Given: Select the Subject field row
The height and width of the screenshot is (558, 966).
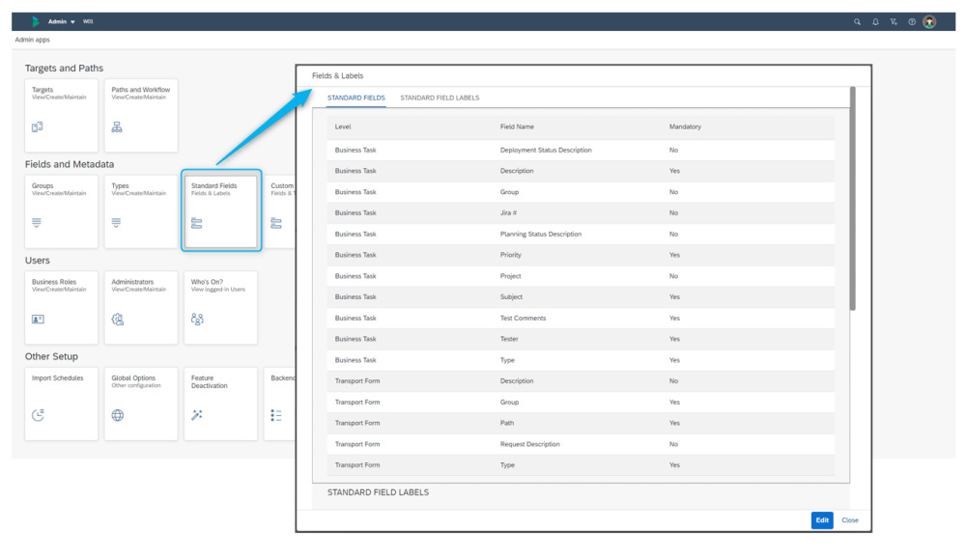Looking at the screenshot, I should coord(581,297).
